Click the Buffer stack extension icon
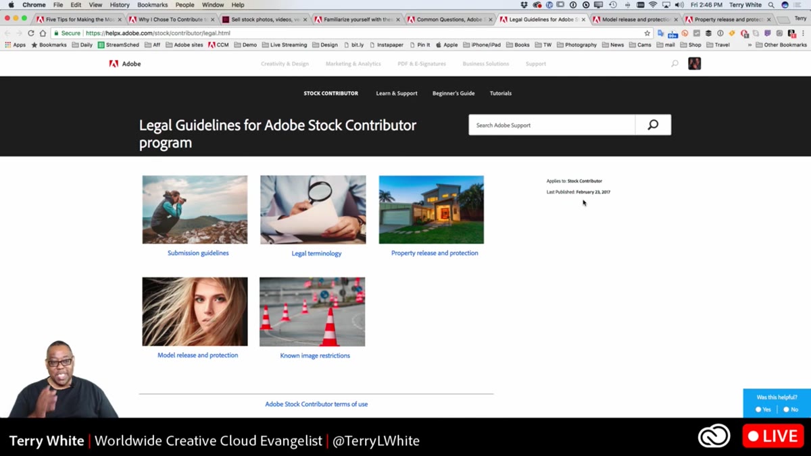811x456 pixels. (x=708, y=33)
